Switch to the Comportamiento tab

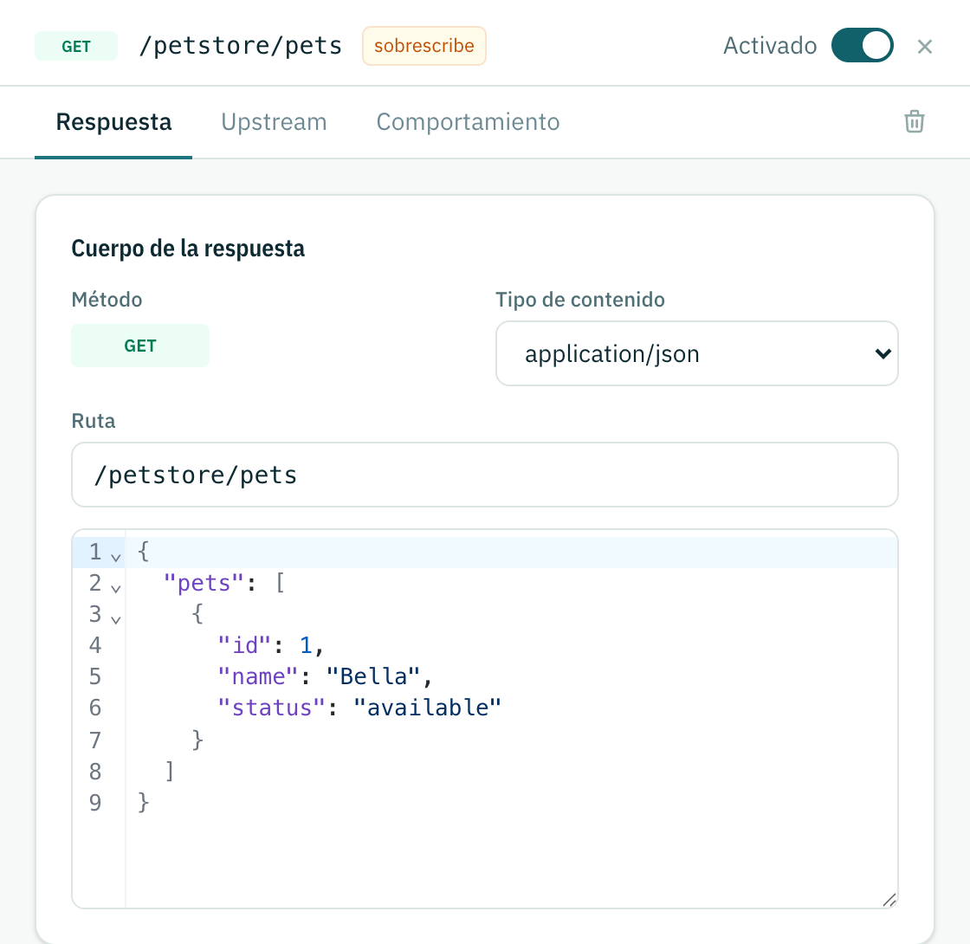tap(468, 122)
